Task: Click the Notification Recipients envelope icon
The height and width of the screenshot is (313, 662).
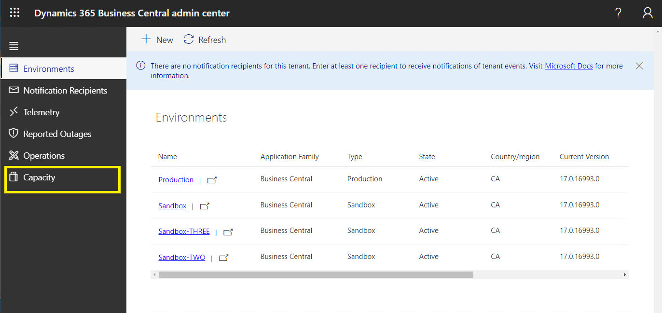Action: 14,90
